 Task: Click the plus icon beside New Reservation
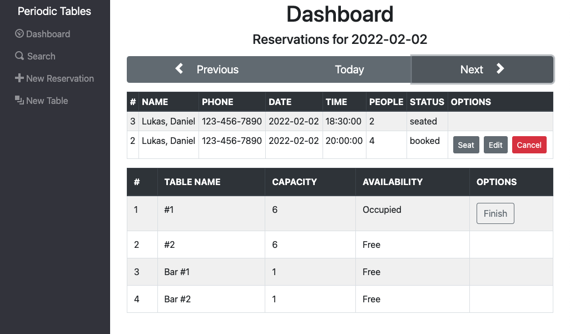19,78
